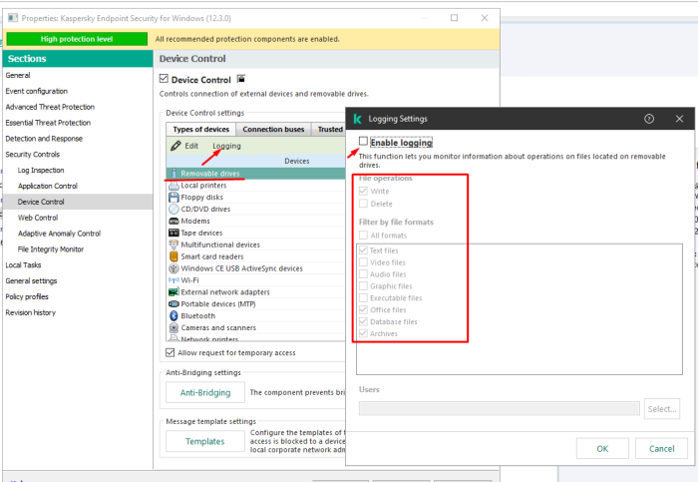This screenshot has height=482, width=698.
Task: Click the Windows CE USB ActiveSync icon
Action: [x=174, y=268]
